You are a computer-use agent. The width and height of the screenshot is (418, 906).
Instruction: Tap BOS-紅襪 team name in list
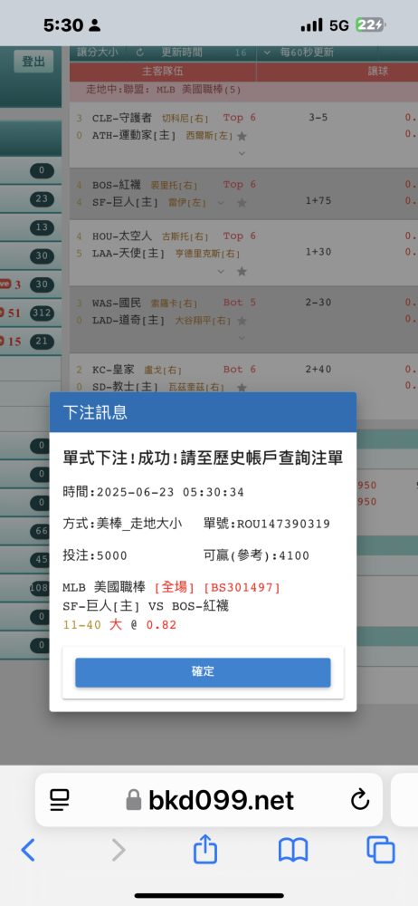(x=116, y=185)
